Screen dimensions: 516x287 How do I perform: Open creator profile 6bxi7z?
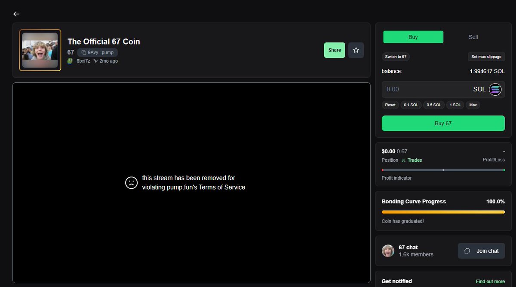click(83, 61)
